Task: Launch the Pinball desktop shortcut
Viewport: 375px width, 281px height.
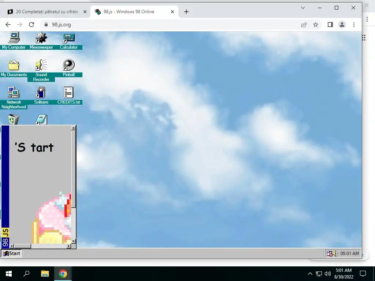Action: click(x=68, y=68)
